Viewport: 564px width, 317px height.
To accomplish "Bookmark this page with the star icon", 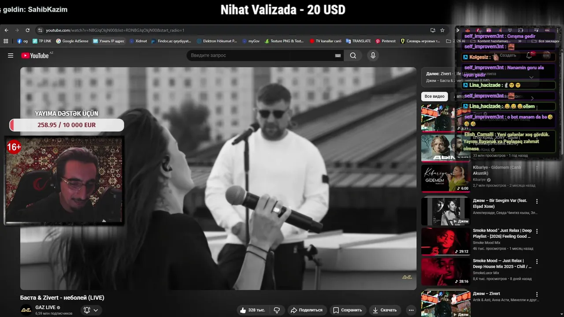I will coord(442,30).
